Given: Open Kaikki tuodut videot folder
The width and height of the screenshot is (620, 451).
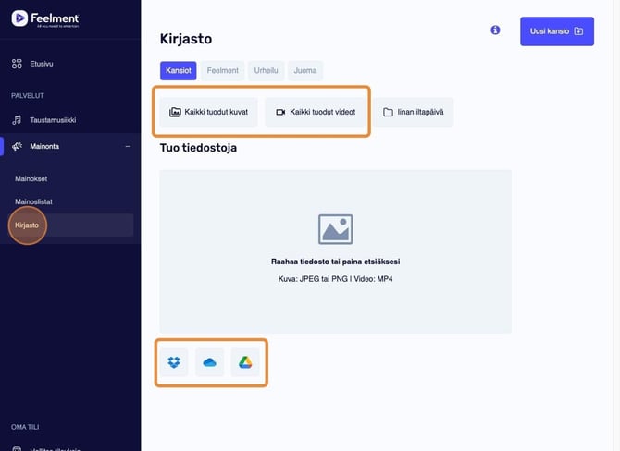Looking at the screenshot, I should click(315, 112).
